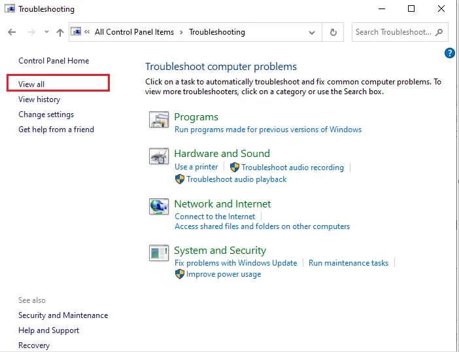Open Recovery link under See also
Screen dimensions: 459x352
point(34,345)
